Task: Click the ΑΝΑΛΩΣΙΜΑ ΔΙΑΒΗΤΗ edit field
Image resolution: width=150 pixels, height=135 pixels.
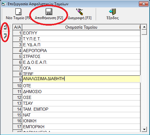Action: [x=81, y=79]
